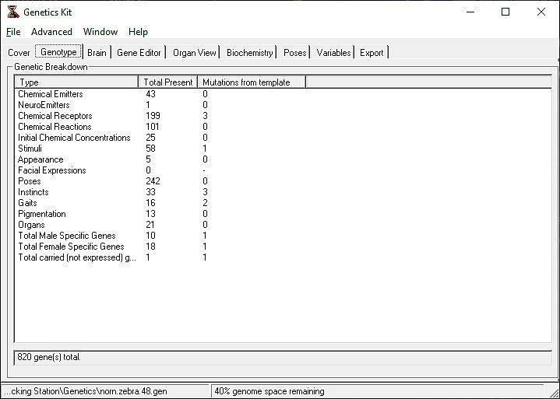This screenshot has height=399, width=560.
Task: Open the Biochemistry tab
Action: (250, 53)
